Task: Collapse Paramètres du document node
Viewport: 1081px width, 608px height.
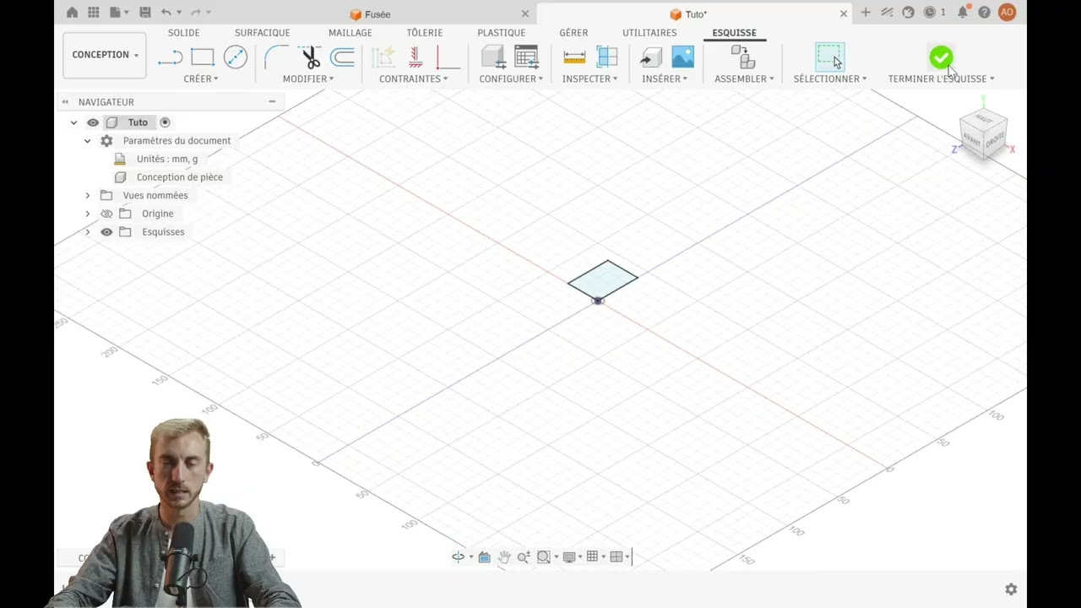Action: pos(87,141)
